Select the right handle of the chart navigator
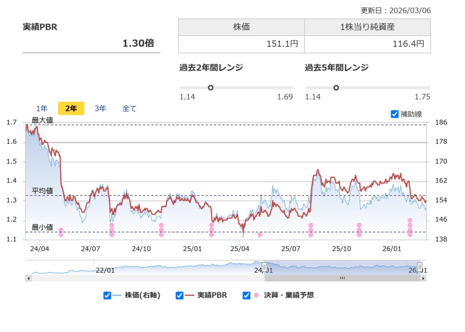This screenshot has width=465, height=332. [x=420, y=266]
